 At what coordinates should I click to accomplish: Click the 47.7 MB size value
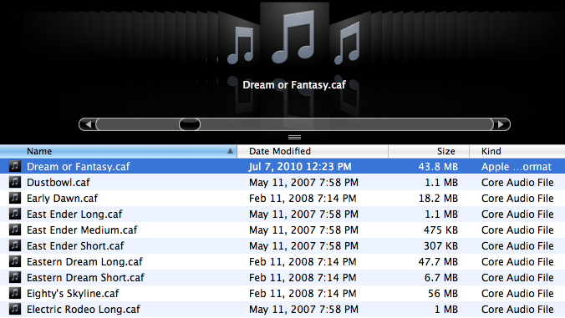[438, 261]
